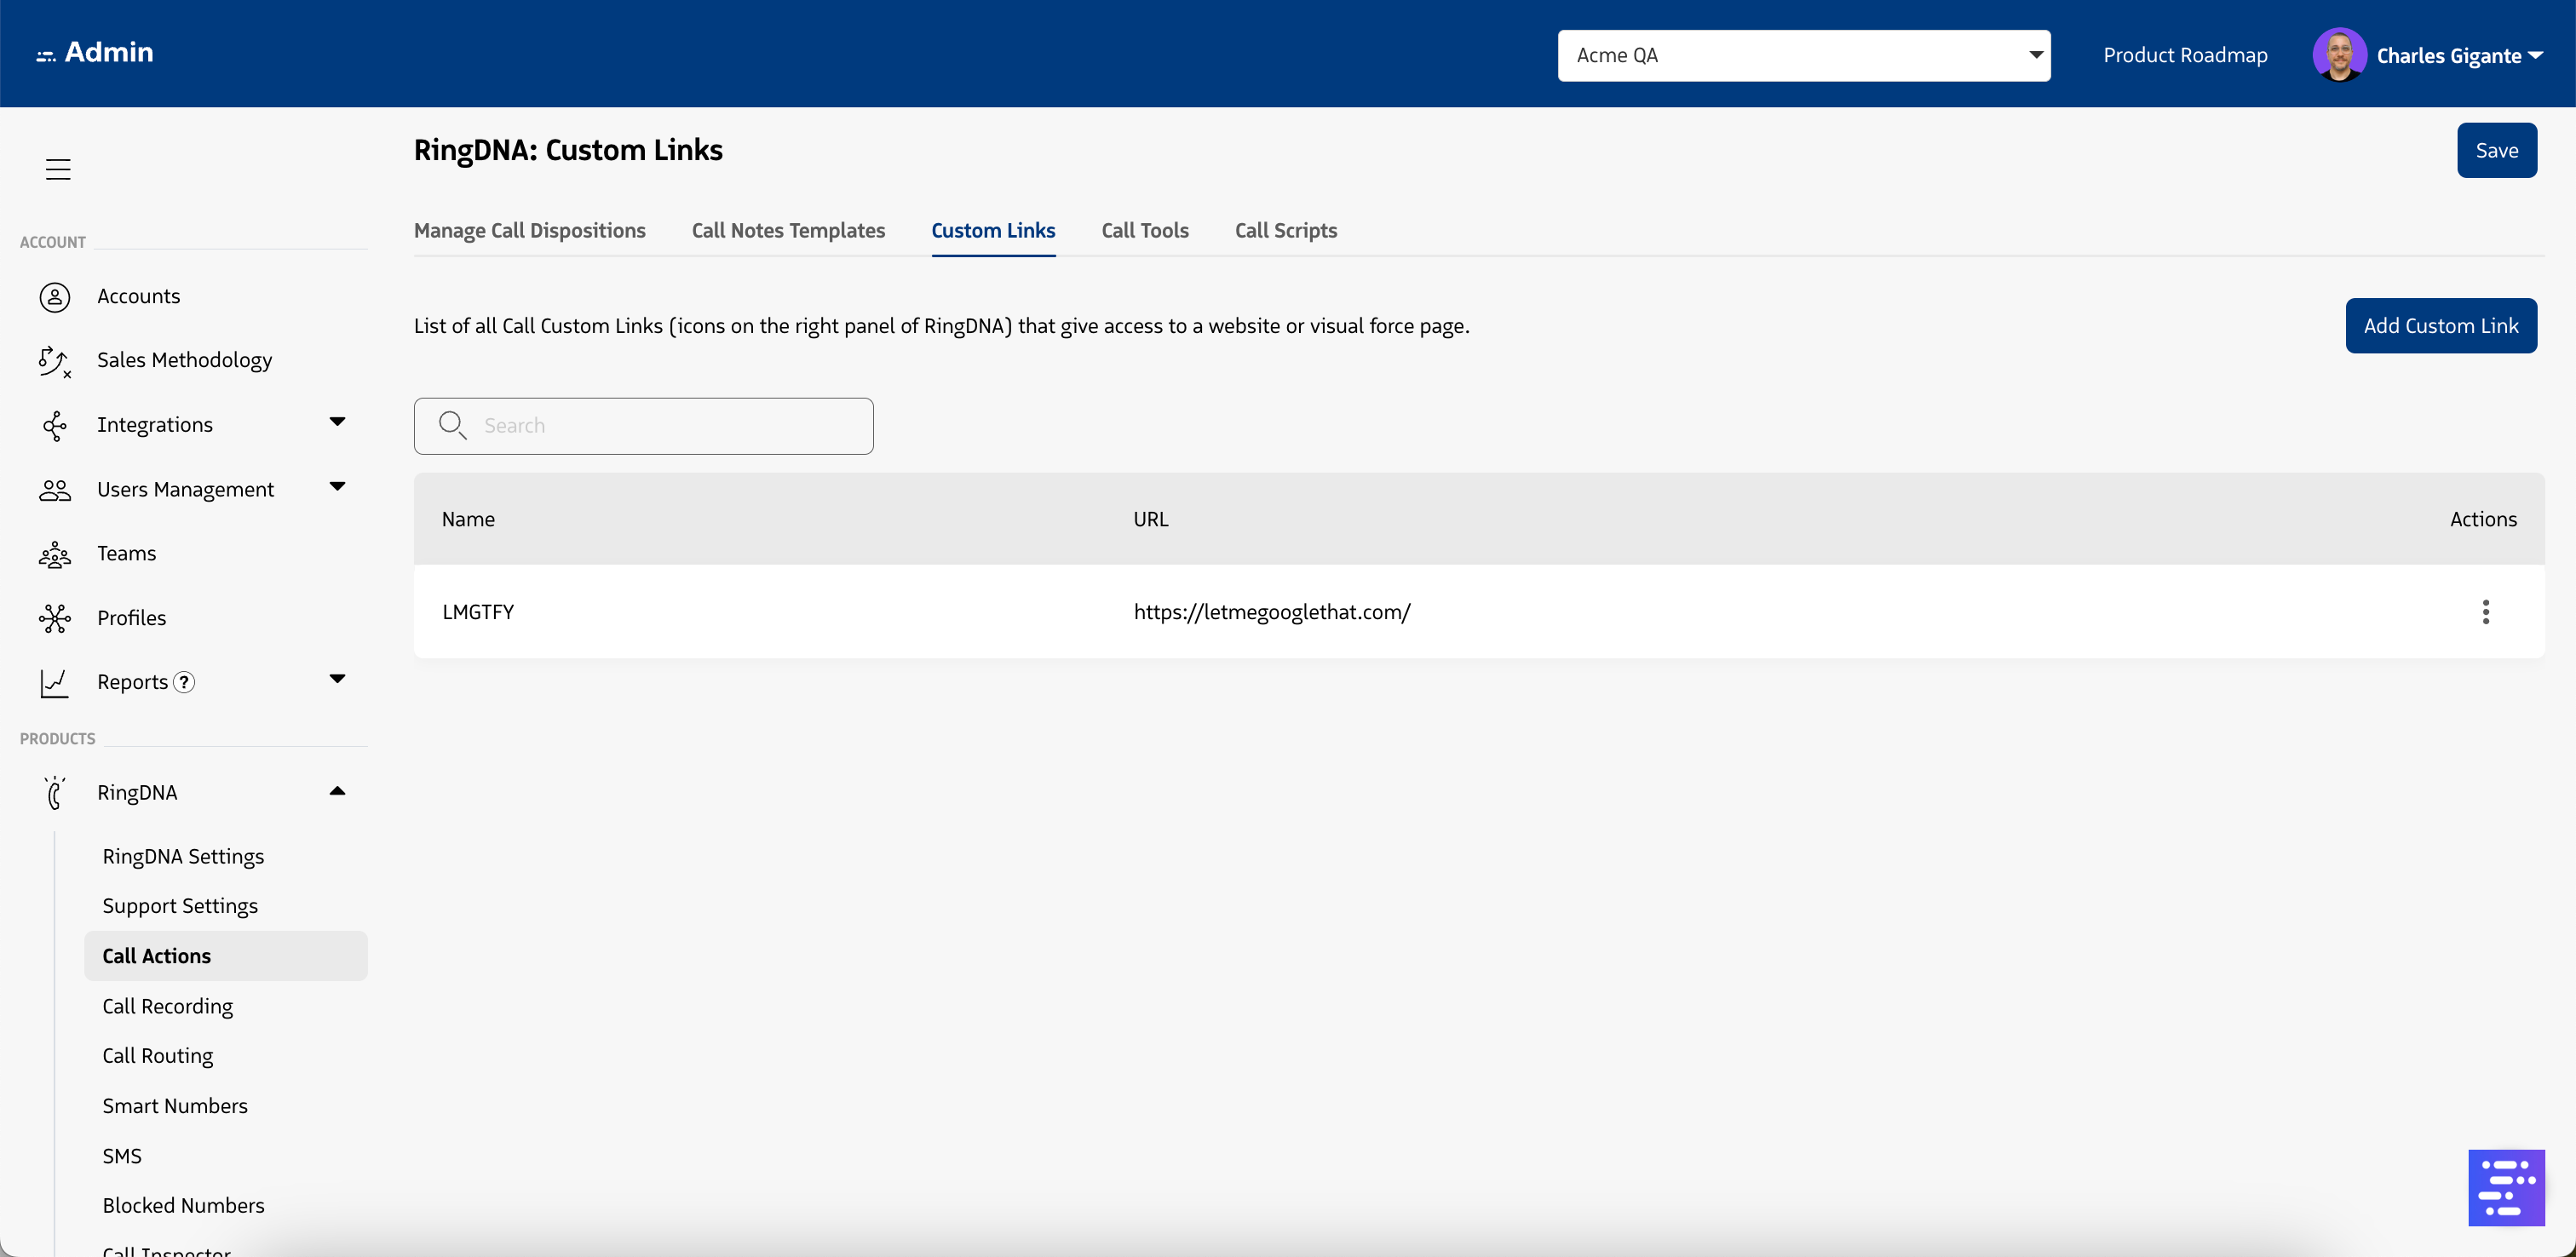Click the hamburger menu icon in sidebar
Image resolution: width=2576 pixels, height=1257 pixels.
point(58,169)
